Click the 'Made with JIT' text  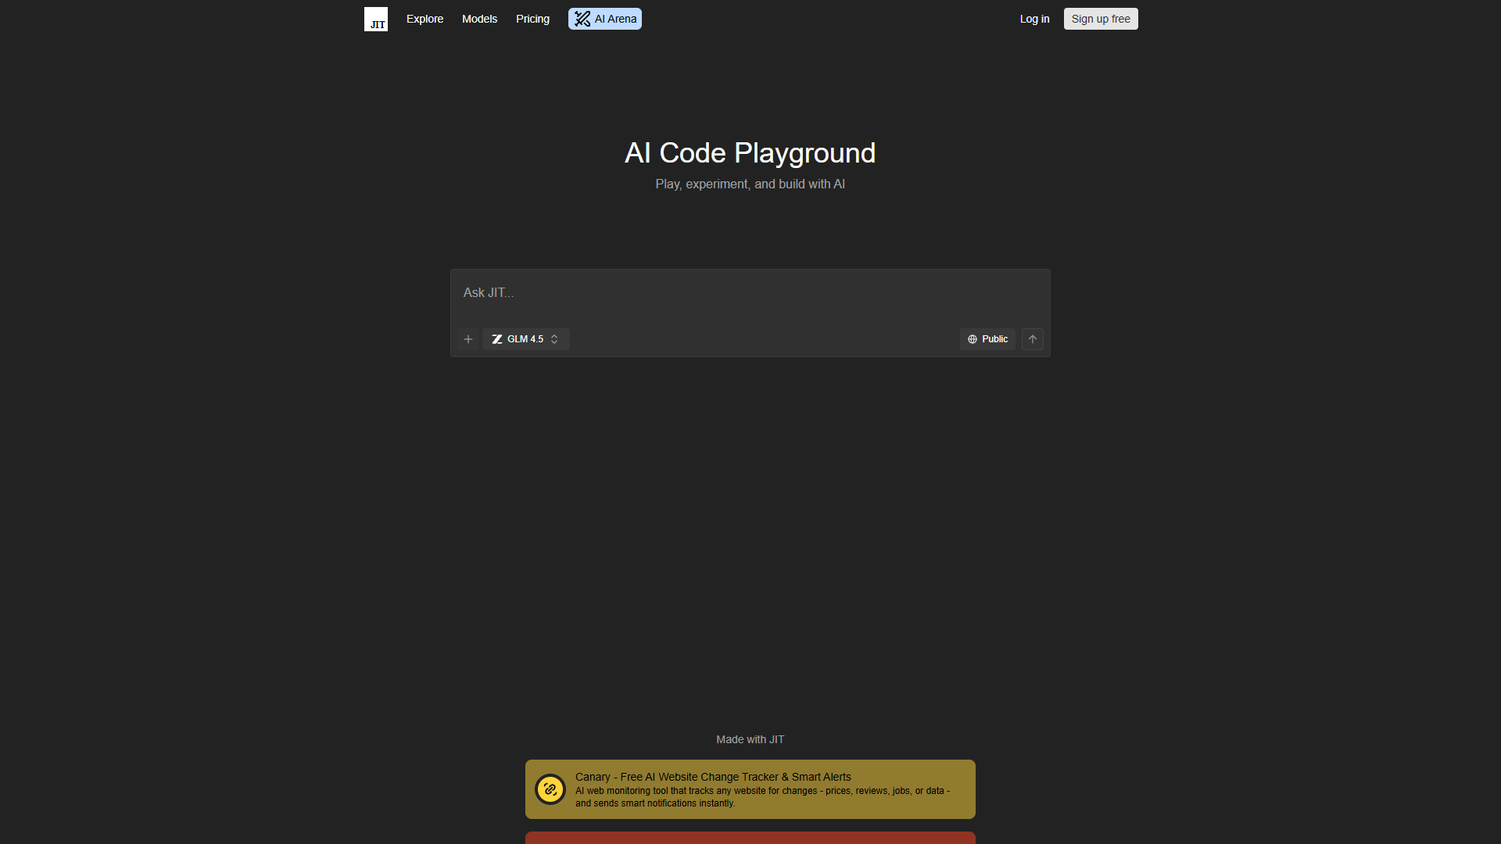(750, 739)
